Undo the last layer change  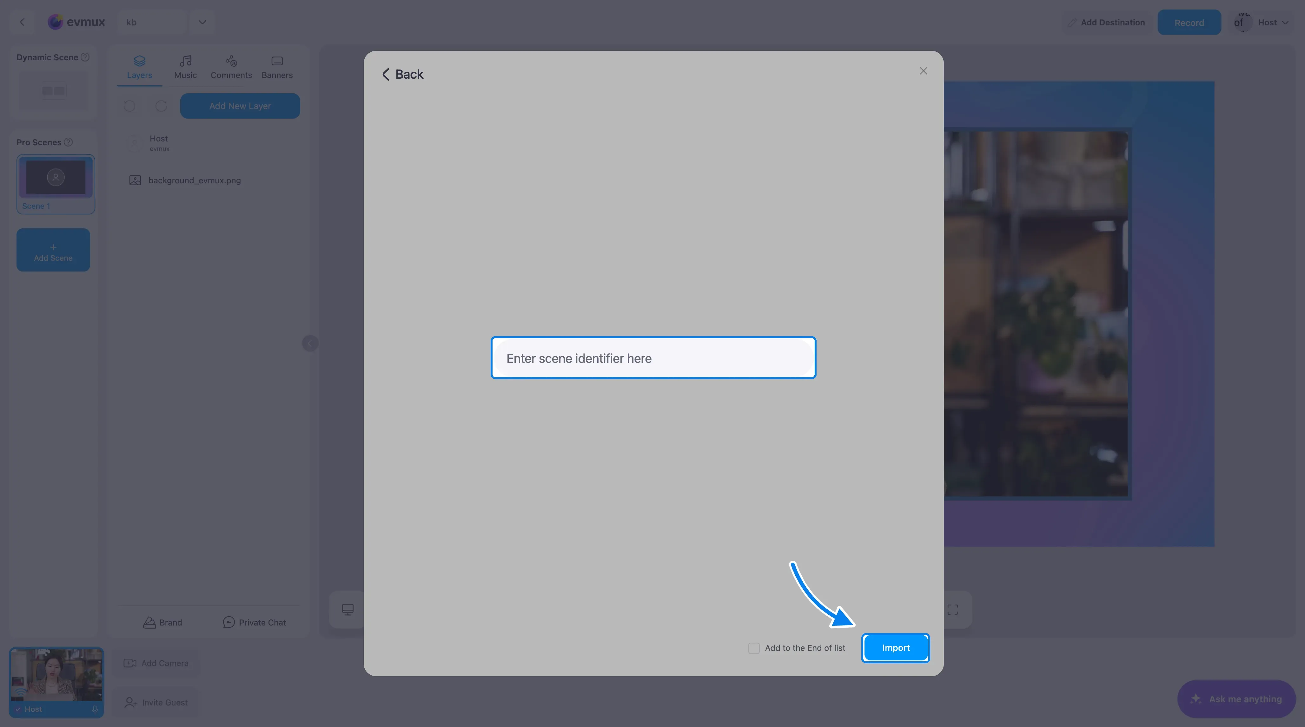pos(130,106)
